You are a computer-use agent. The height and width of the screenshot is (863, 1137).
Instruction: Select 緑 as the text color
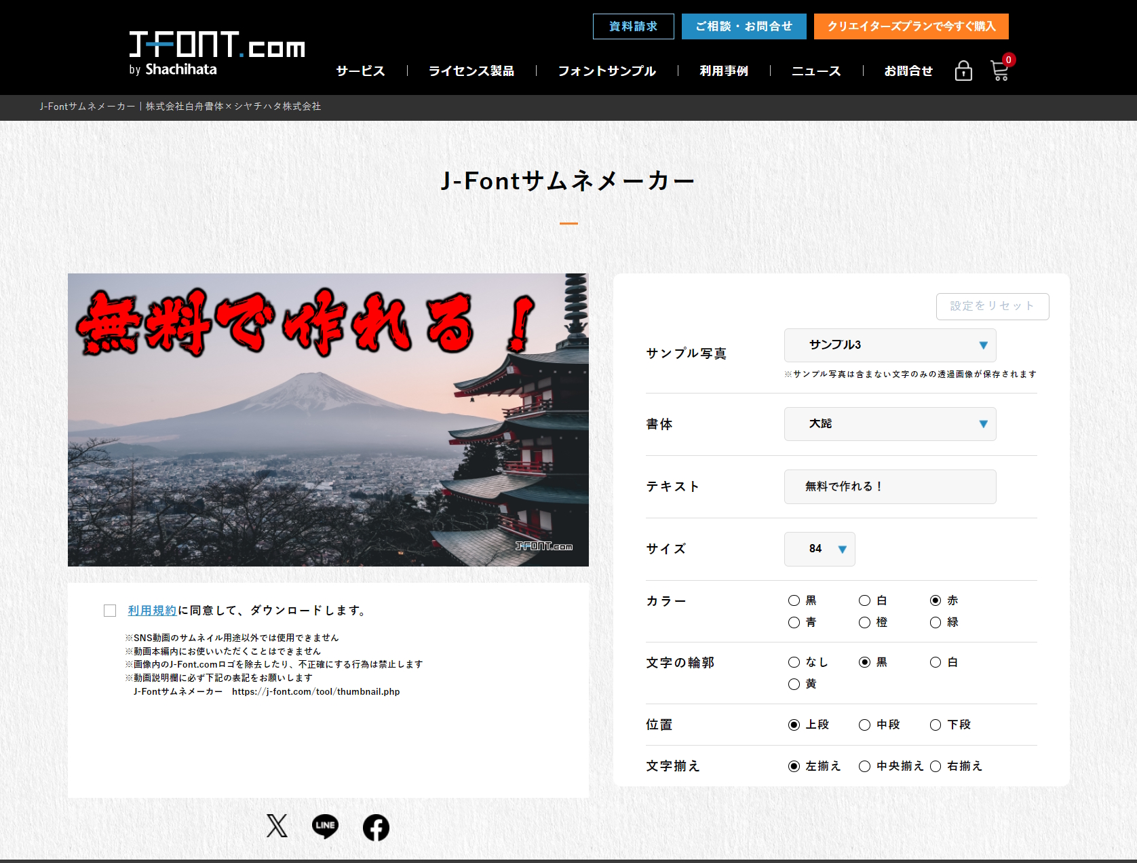click(x=936, y=621)
